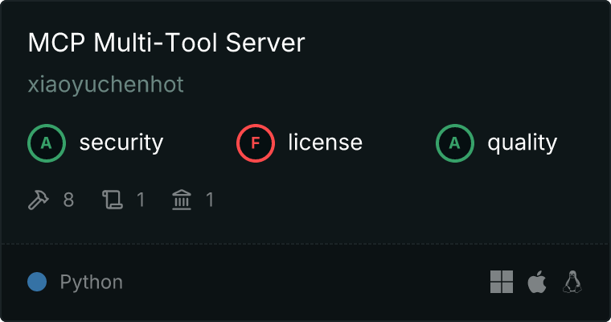Click the green A quality grade badge
This screenshot has height=322, width=611.
pyautogui.click(x=455, y=143)
